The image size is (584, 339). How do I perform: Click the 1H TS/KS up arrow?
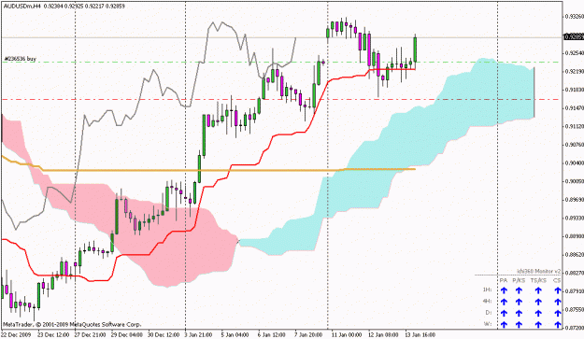(538, 290)
